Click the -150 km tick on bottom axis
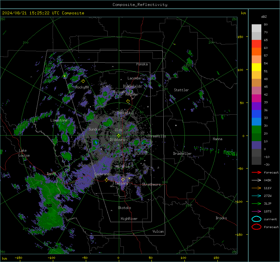The height and width of the screenshot is (262, 280). pyautogui.click(x=18, y=258)
